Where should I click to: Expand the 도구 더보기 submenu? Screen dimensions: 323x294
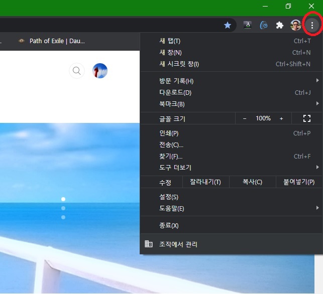231,168
